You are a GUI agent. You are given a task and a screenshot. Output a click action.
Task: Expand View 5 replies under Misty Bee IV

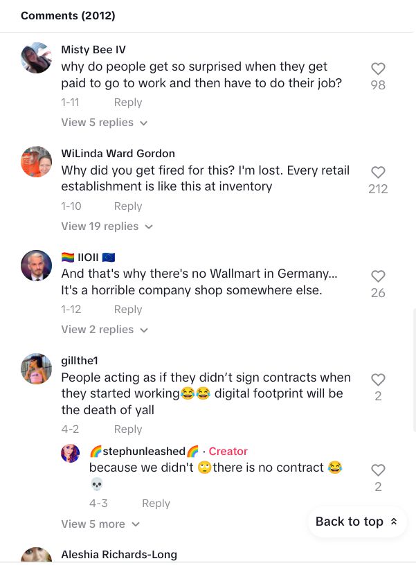[x=105, y=123]
